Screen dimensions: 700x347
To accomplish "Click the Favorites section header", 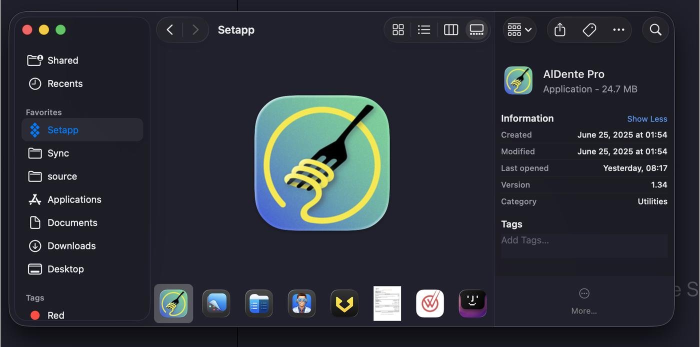I will click(x=44, y=112).
